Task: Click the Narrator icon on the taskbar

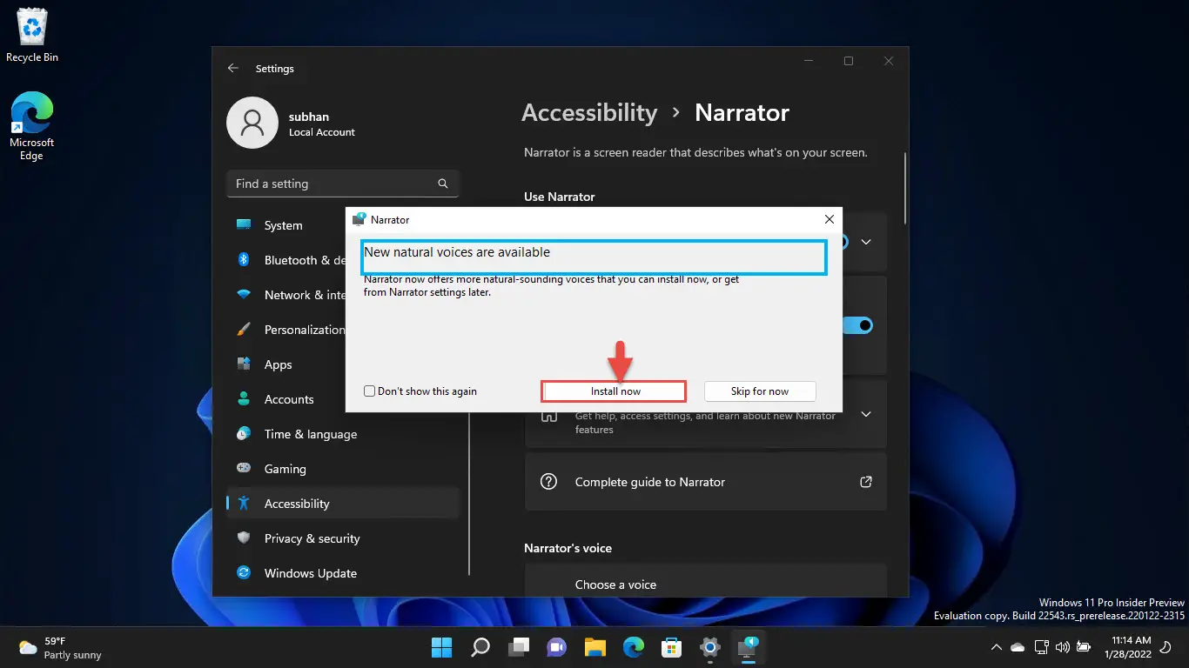Action: (x=748, y=647)
